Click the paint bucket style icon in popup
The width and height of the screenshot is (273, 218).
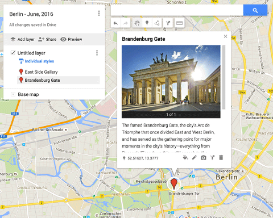tap(185, 157)
